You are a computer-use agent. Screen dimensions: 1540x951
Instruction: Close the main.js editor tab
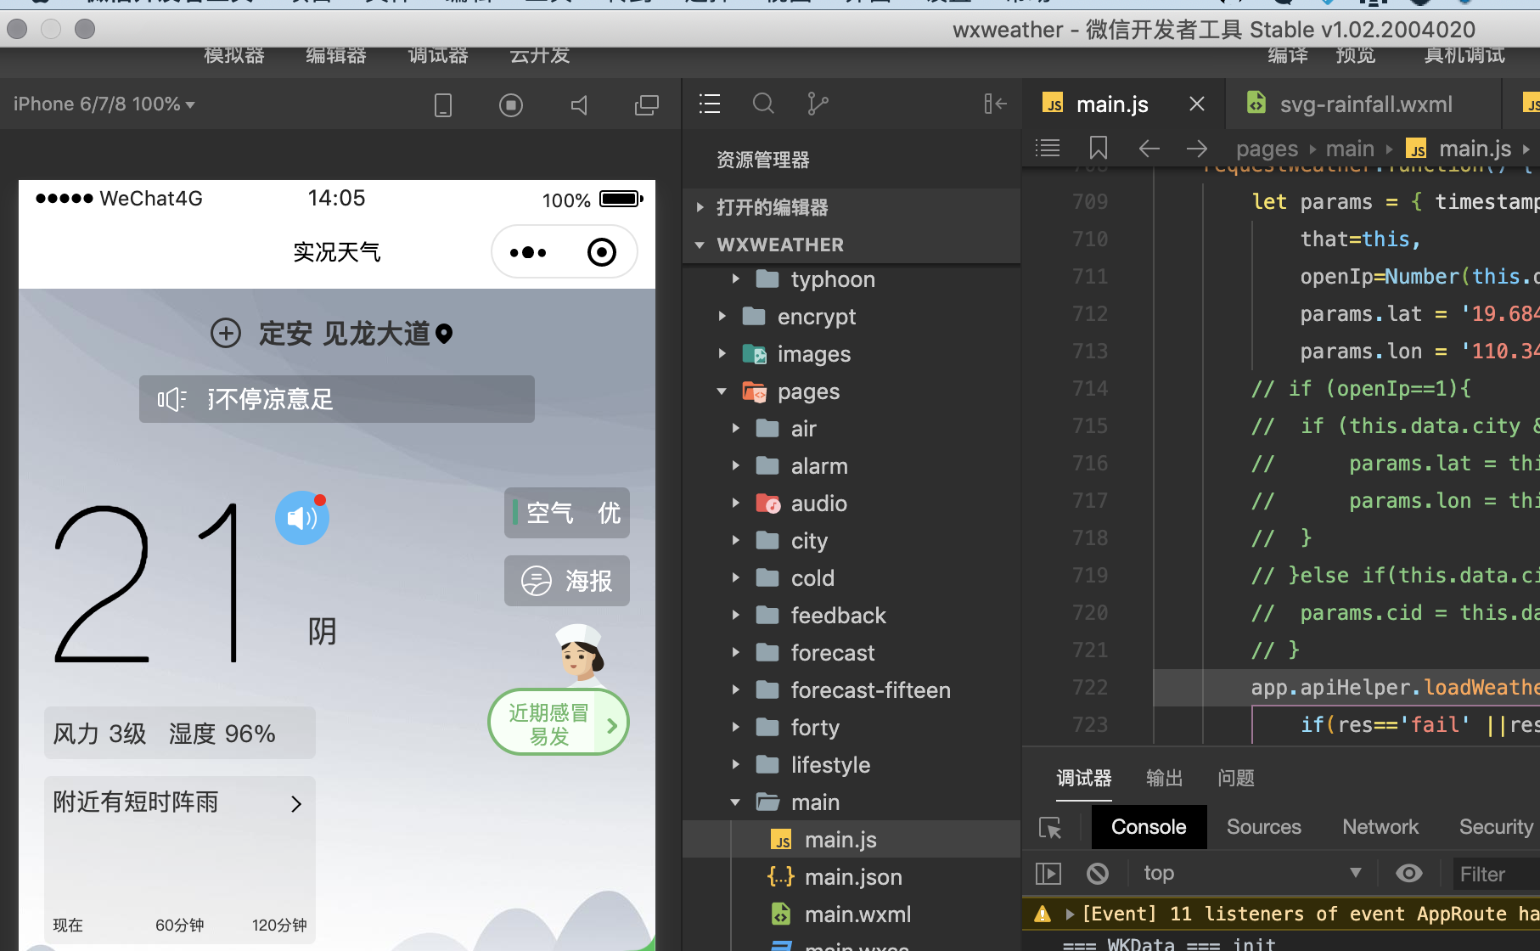click(1197, 104)
